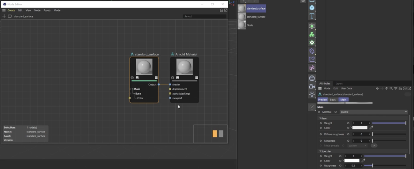Collapse the Specular section in Attributes
The image size is (414, 169).
(x=320, y=151)
